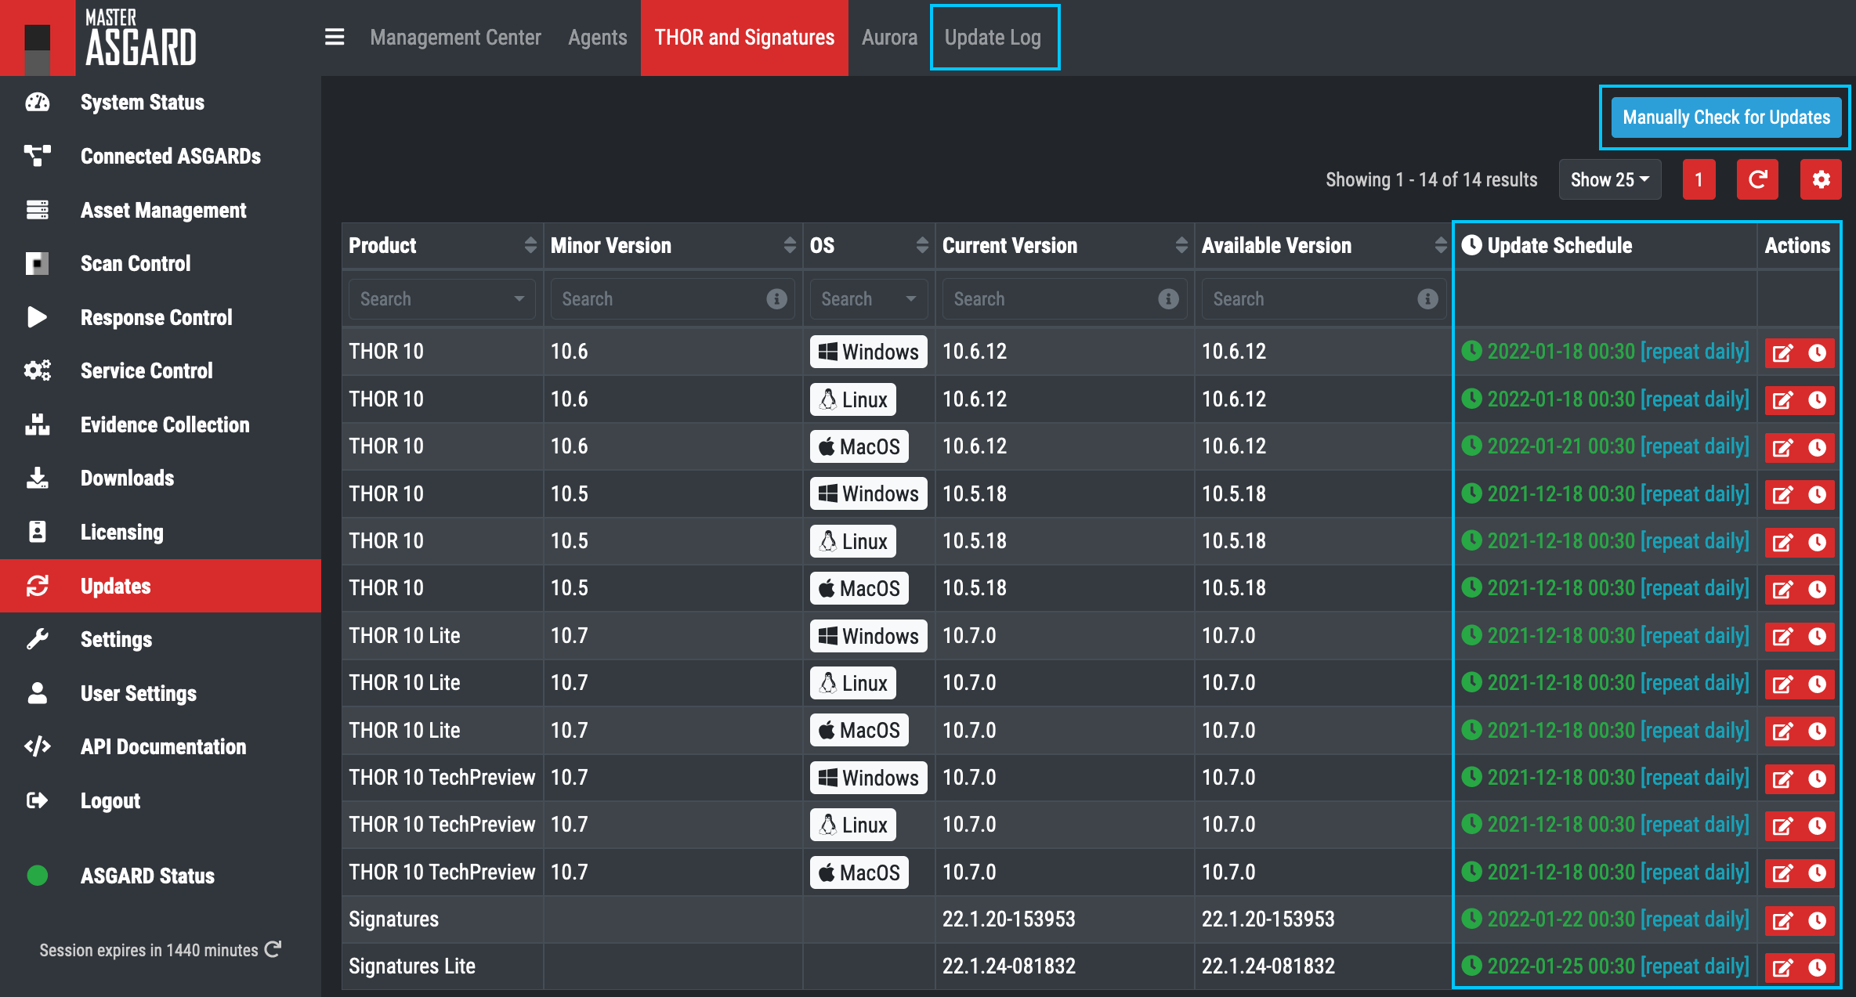
Task: Click info icon in Minor Version search
Action: point(776,298)
